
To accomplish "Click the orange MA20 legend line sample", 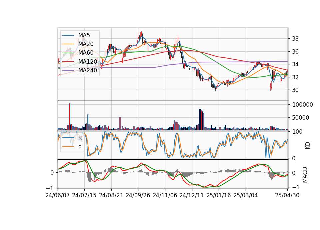I will pos(68,44).
